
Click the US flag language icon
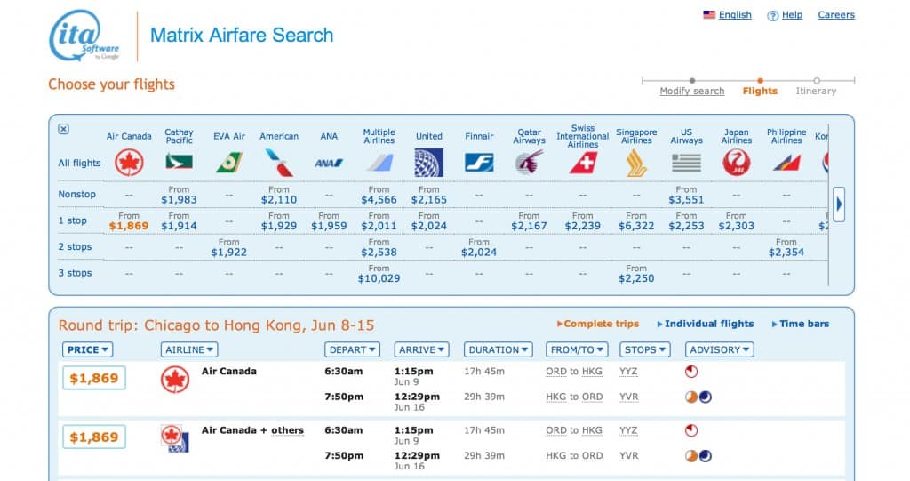(x=709, y=15)
